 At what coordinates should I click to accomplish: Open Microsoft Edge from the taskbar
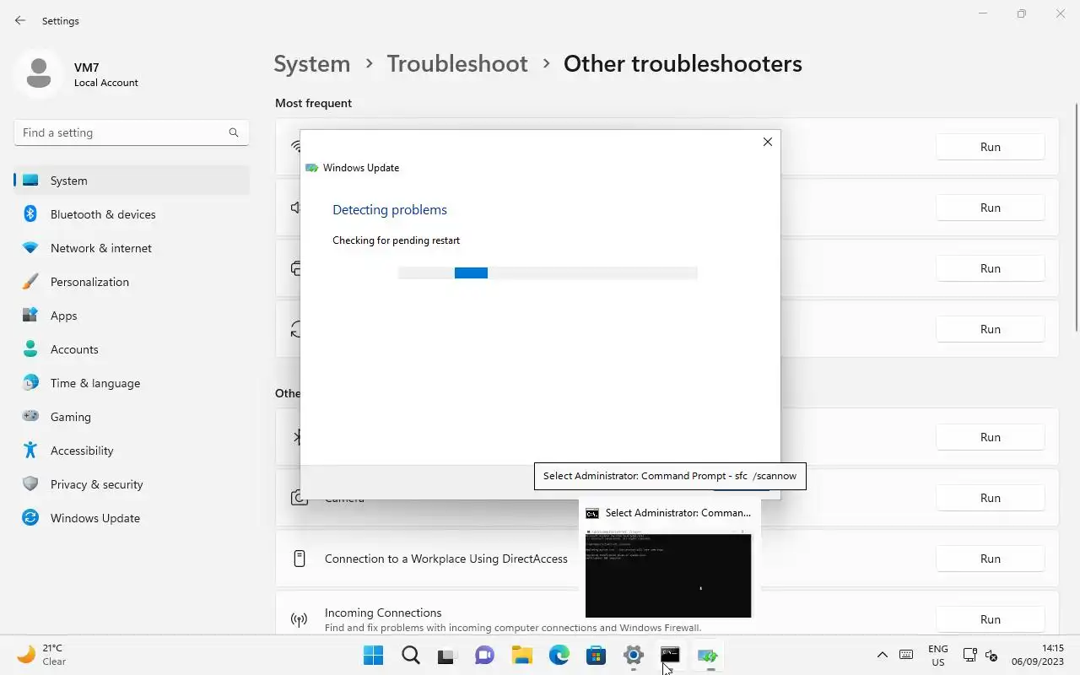559,655
